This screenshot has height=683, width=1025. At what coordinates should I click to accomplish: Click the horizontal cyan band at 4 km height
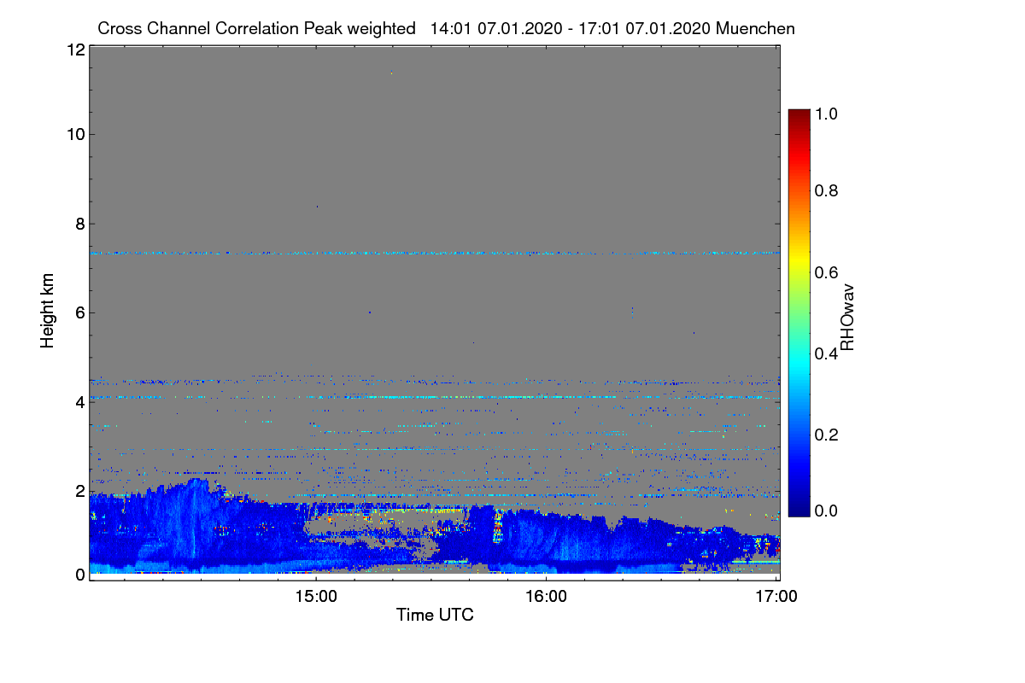point(435,397)
